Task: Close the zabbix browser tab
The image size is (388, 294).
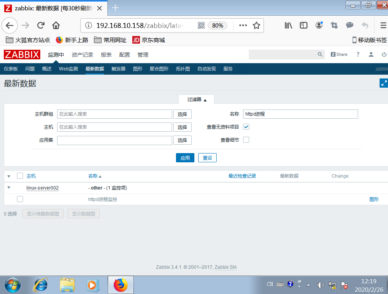Action: click(99, 8)
